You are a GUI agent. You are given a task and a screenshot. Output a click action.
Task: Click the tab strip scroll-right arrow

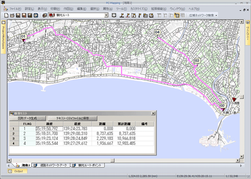click(x=241, y=166)
